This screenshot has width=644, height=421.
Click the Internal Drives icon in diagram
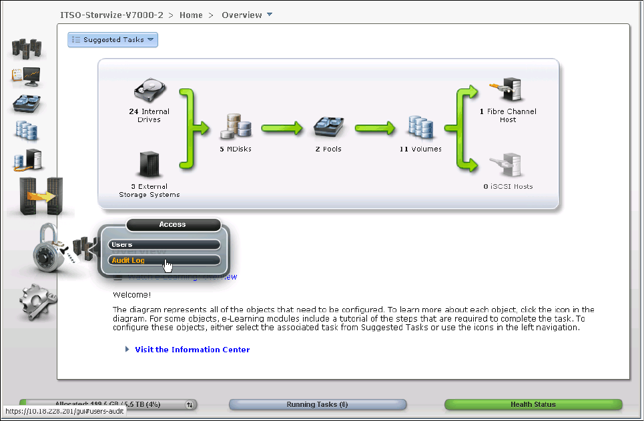(149, 91)
